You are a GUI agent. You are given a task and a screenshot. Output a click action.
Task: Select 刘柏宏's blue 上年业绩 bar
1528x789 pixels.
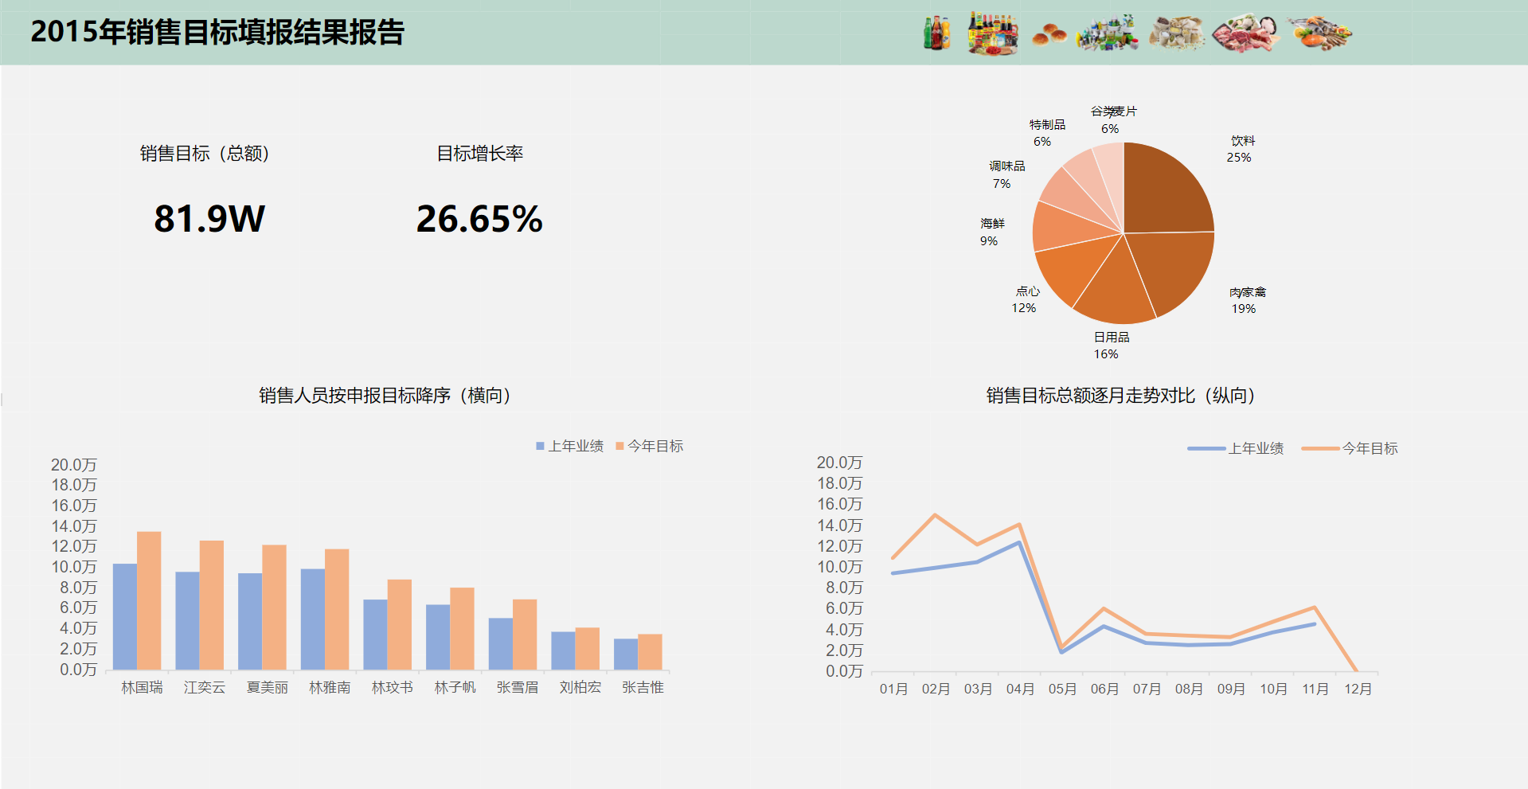(563, 650)
